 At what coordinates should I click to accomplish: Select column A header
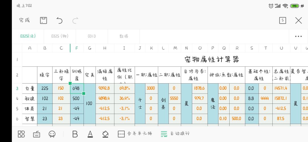30,48
